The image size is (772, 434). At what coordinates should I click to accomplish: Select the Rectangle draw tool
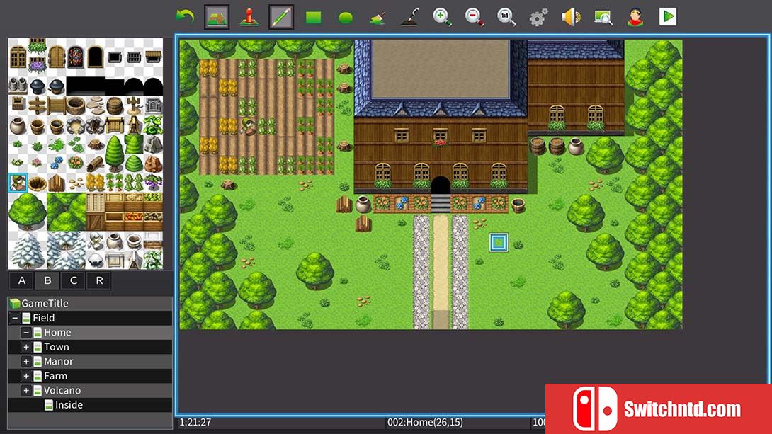[x=313, y=18]
